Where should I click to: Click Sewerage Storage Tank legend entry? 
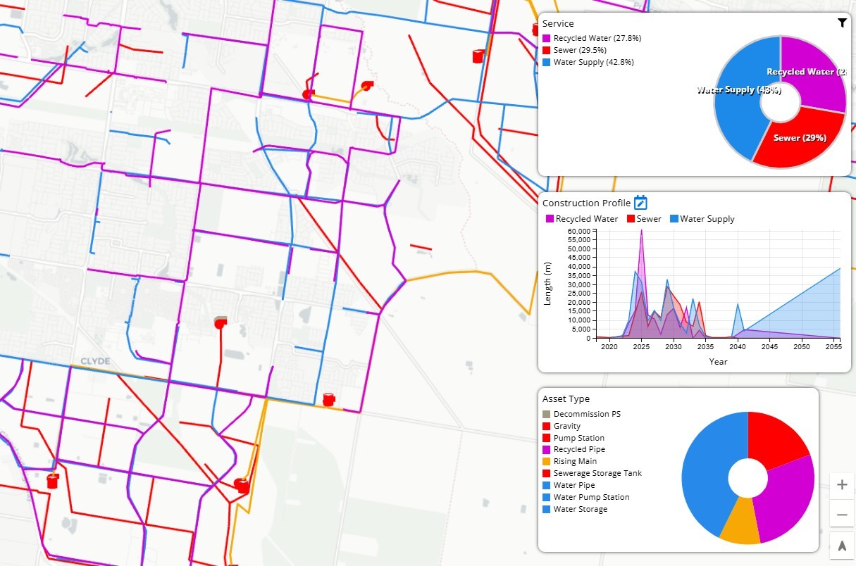coord(597,473)
